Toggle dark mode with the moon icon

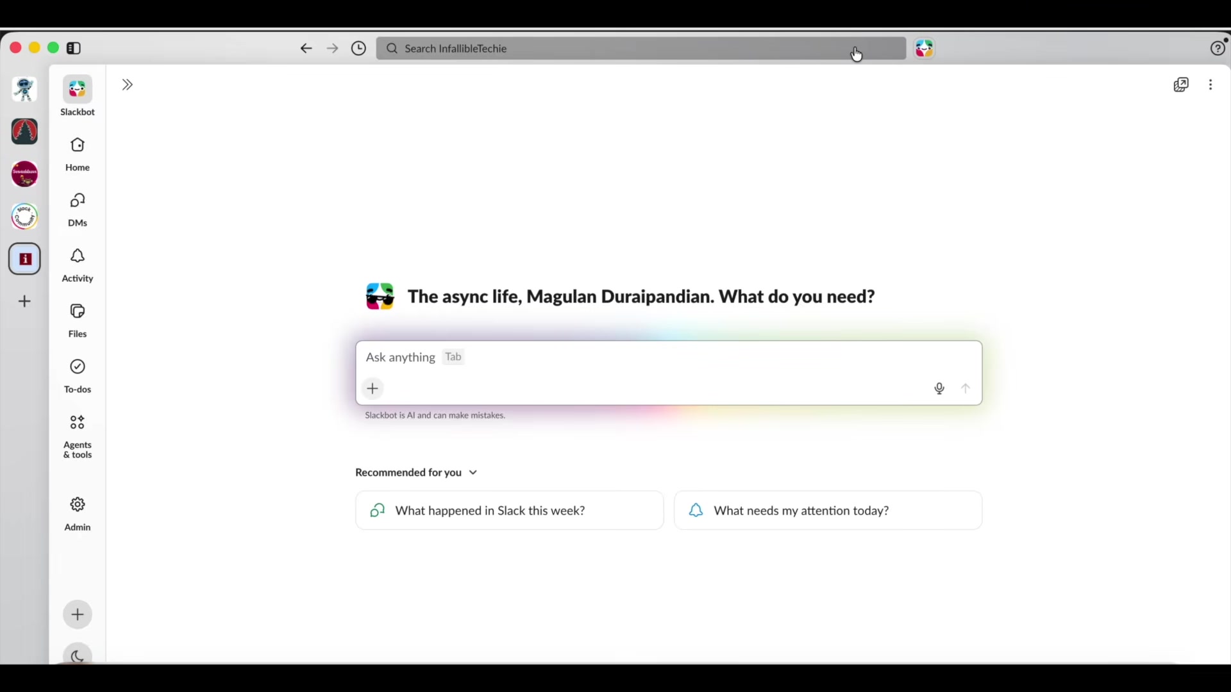[78, 655]
